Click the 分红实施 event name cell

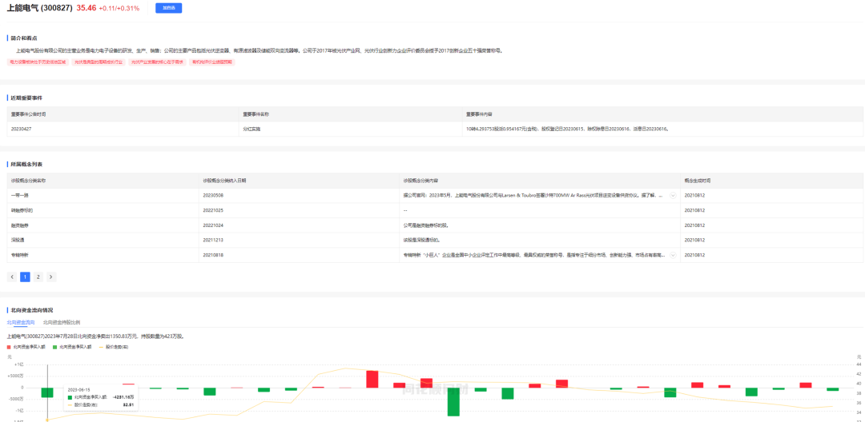point(350,129)
